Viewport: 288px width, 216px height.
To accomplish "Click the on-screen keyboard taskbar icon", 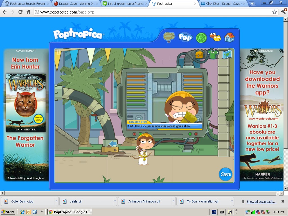I will 222,212.
